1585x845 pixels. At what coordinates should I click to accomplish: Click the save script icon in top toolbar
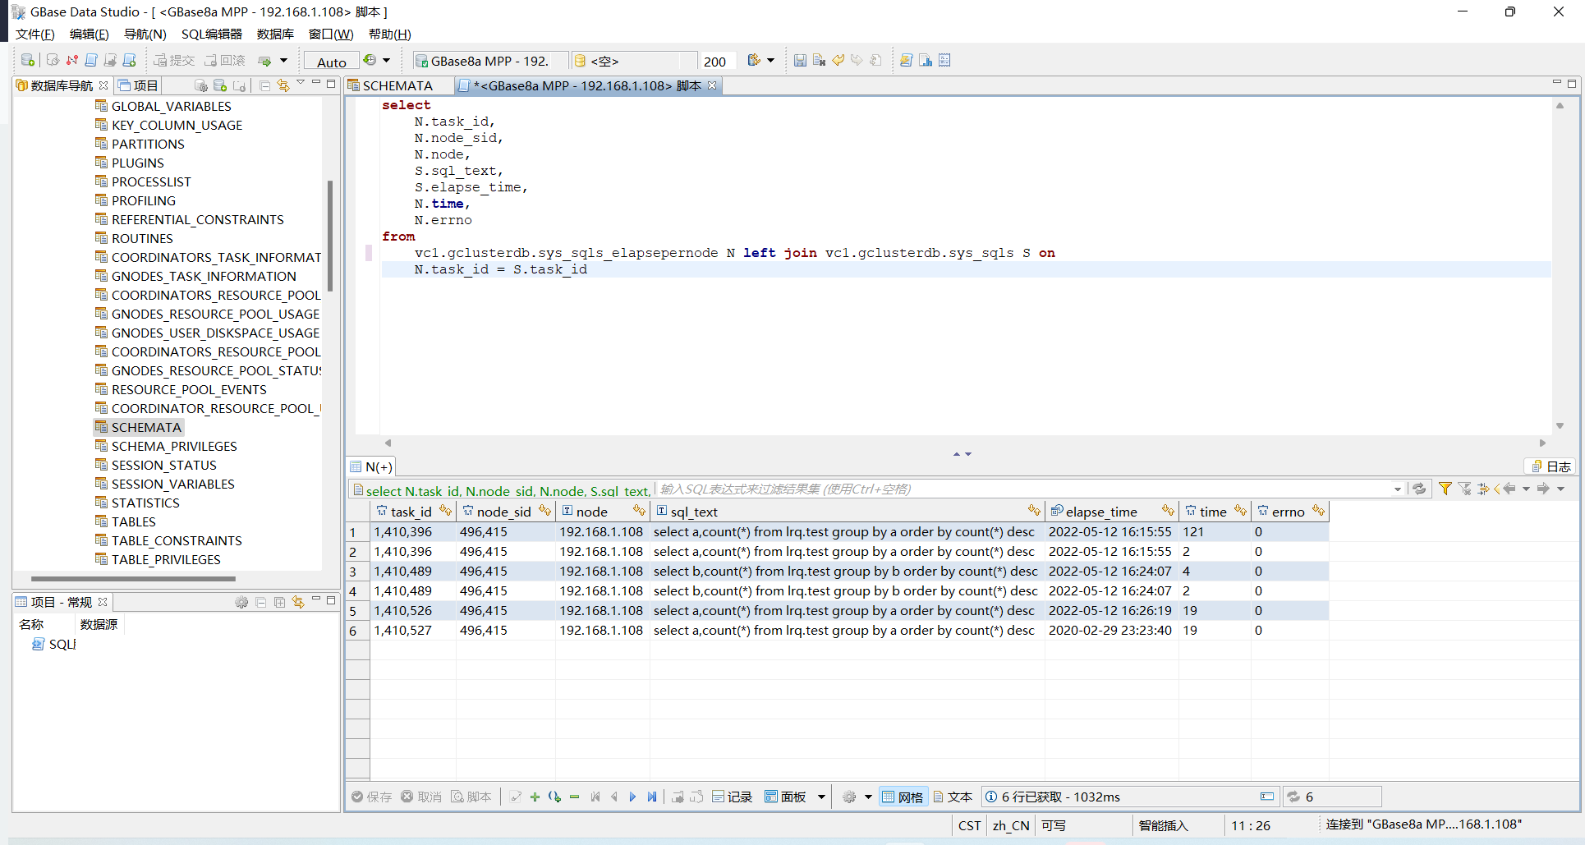pyautogui.click(x=799, y=60)
